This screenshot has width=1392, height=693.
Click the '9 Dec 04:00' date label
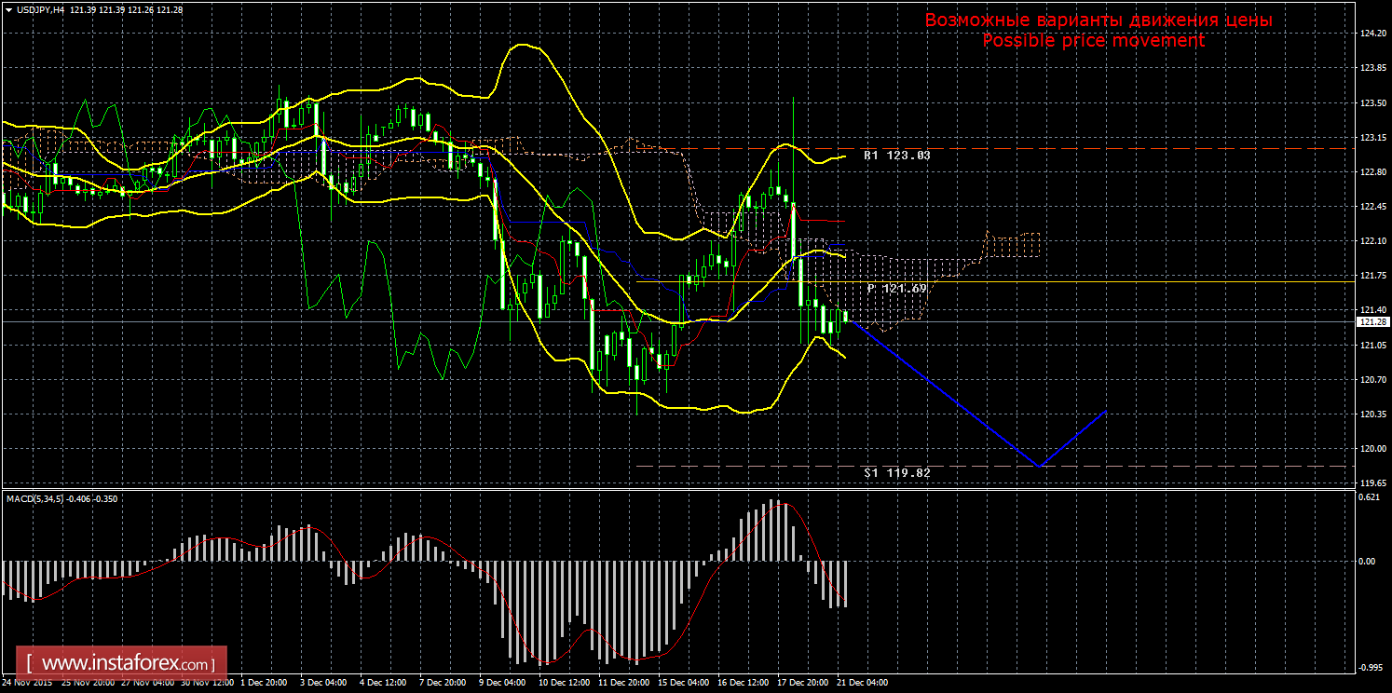click(x=503, y=683)
